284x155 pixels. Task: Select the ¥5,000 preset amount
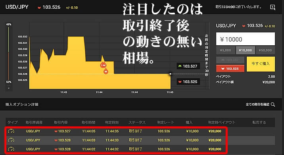pos(226,50)
